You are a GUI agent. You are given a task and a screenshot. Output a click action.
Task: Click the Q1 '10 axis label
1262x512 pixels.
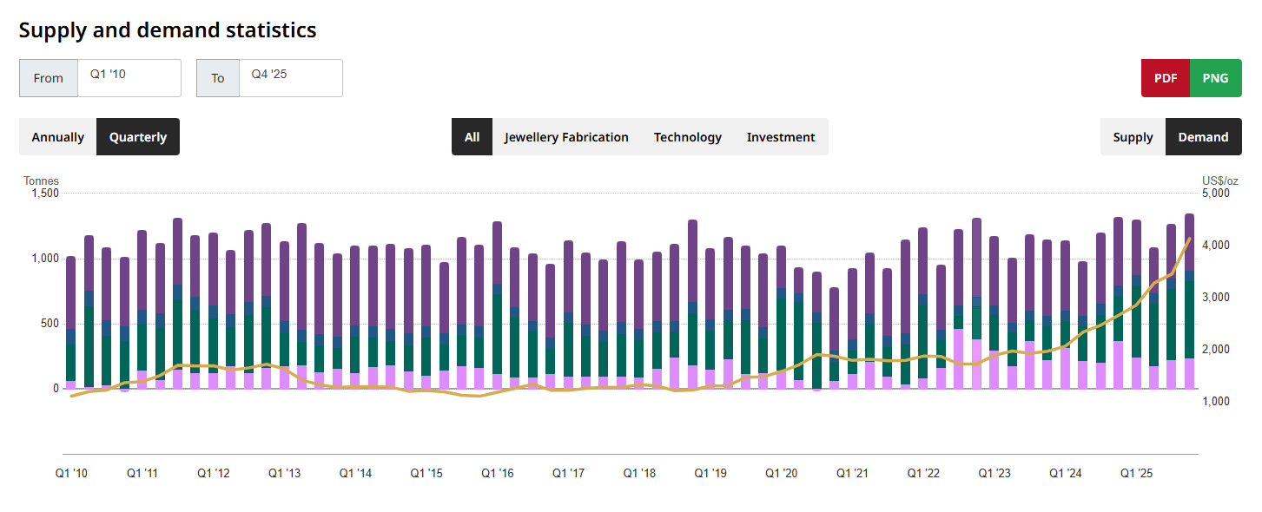tap(71, 474)
